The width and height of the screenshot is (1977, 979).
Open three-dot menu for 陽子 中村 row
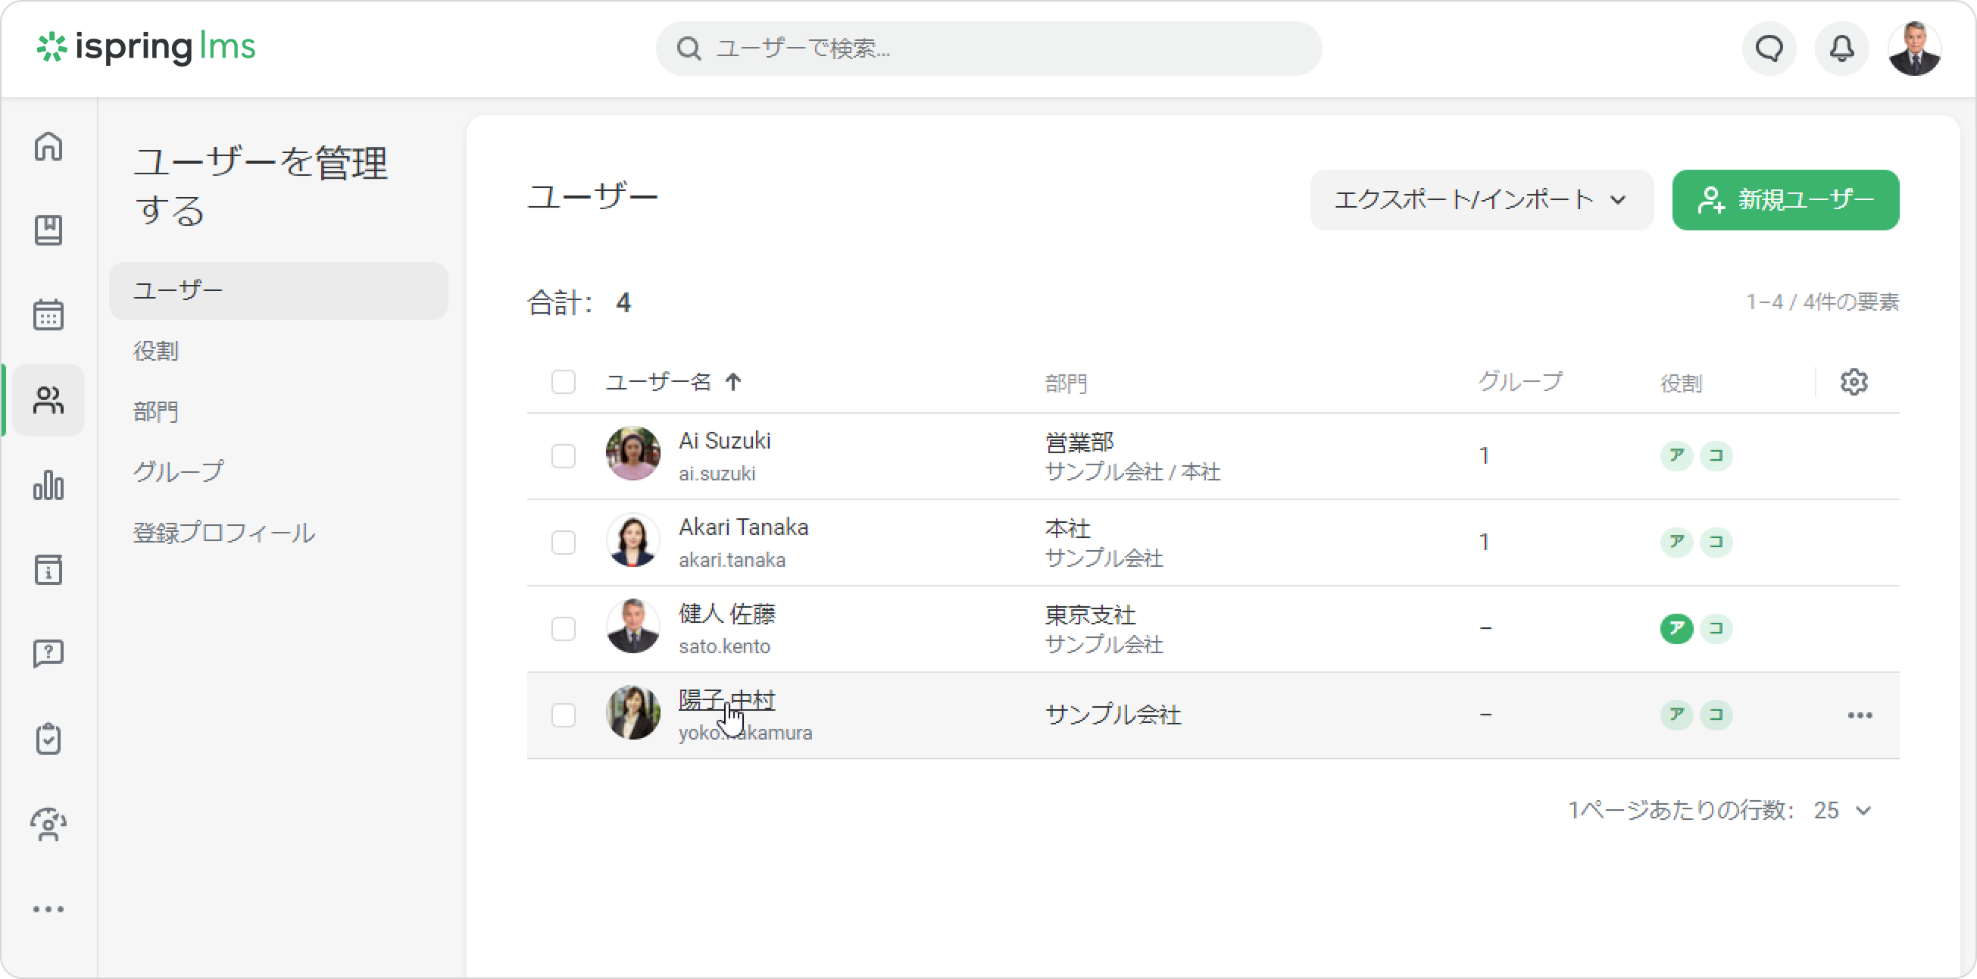tap(1860, 715)
